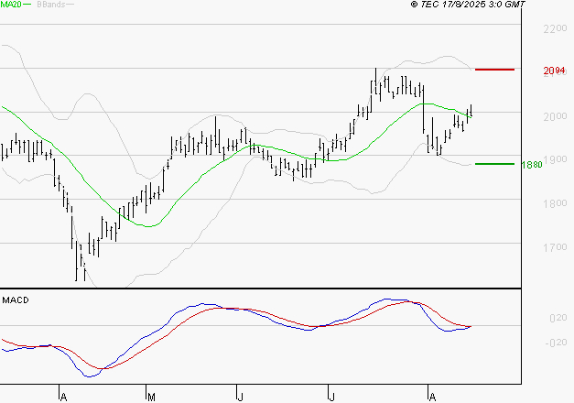574x403 pixels.
Task: Select the red 2094 resistance line
Action: pyautogui.click(x=495, y=70)
